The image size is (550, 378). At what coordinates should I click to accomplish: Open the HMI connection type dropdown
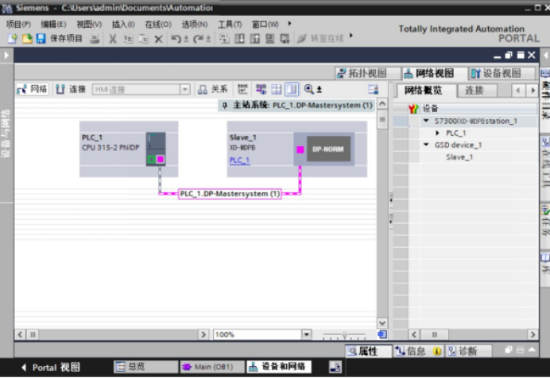185,90
